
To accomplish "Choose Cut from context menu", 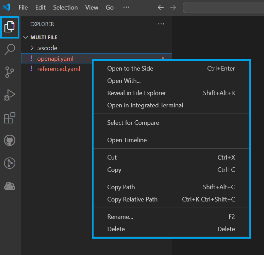I will click(171, 157).
